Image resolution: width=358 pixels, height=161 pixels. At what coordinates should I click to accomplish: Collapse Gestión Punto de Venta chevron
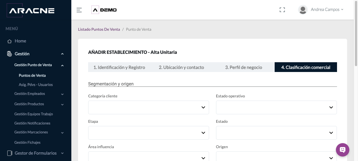[x=62, y=66]
